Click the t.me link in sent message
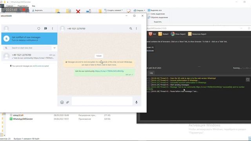Screen dimensions: 251x141 (x=109, y=71)
